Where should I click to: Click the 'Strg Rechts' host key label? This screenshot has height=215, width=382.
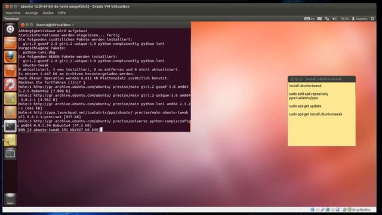click(361, 210)
